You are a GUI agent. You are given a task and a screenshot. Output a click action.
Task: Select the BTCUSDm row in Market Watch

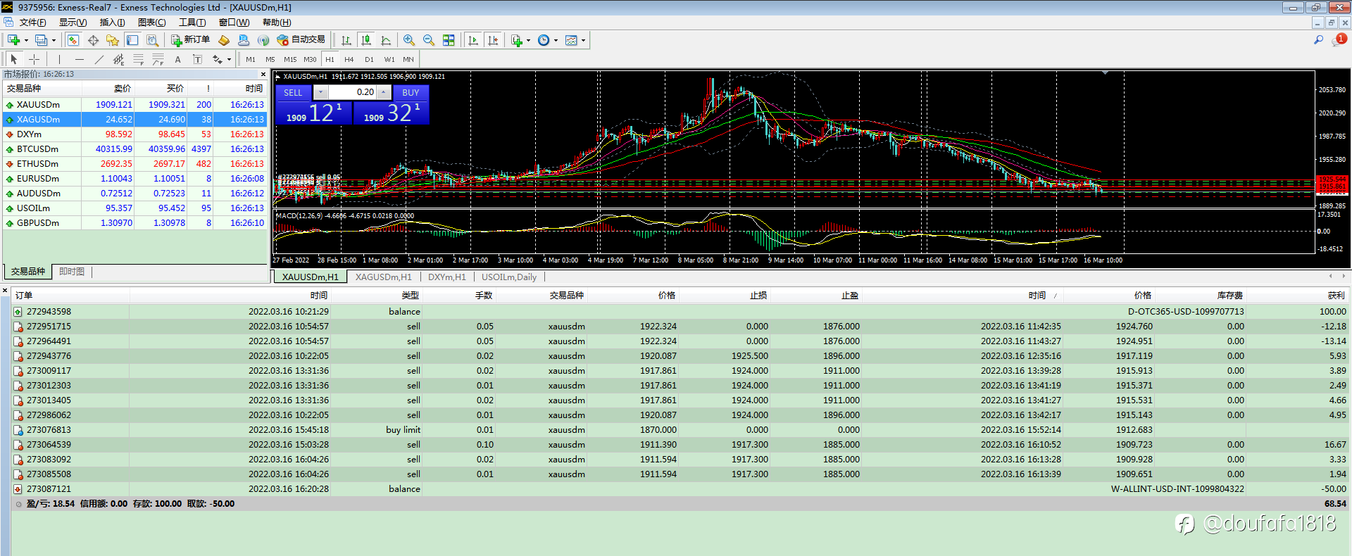pyautogui.click(x=135, y=149)
